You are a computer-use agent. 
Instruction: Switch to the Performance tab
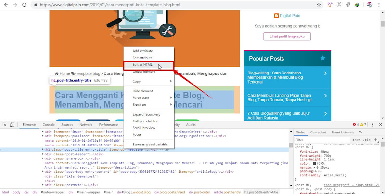(x=109, y=125)
